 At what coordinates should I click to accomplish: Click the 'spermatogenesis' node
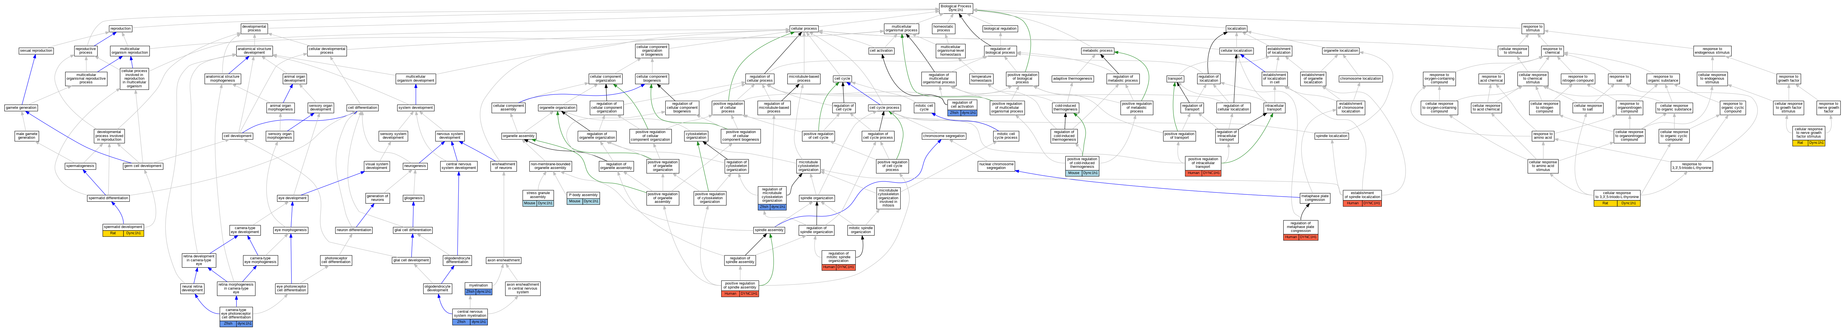(80, 166)
